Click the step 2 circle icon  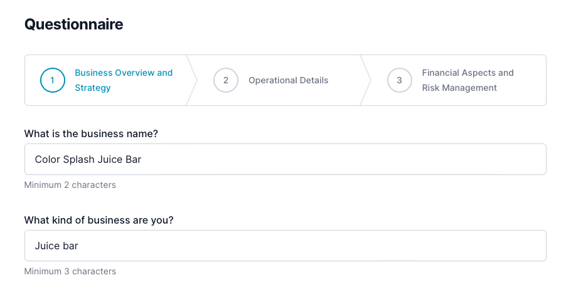pos(226,80)
